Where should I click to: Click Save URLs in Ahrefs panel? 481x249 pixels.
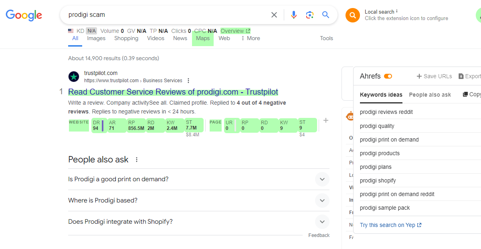coord(434,76)
